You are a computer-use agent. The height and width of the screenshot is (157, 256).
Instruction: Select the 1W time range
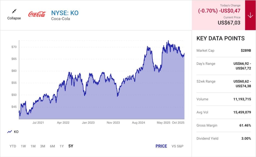23,146
